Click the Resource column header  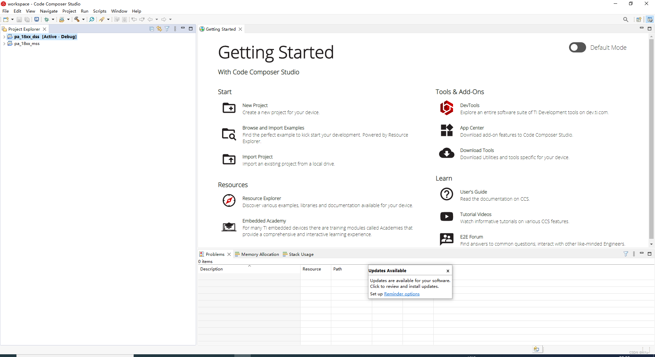[316, 269]
